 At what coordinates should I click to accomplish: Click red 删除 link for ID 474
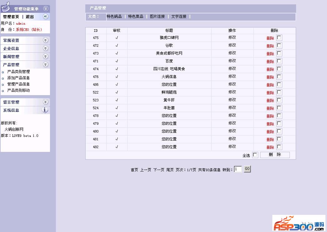click(x=270, y=69)
